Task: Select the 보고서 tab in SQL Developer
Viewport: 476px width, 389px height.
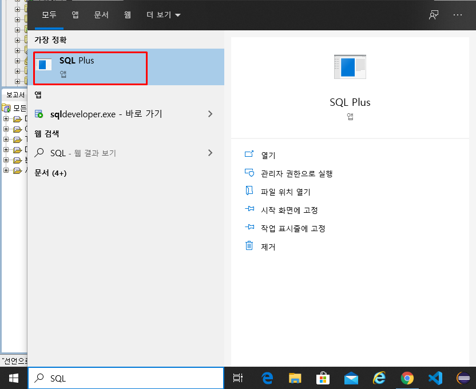Action: point(15,95)
